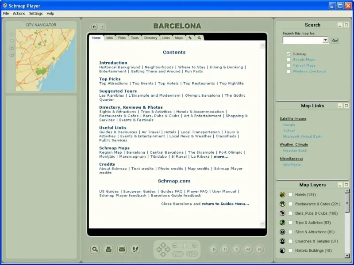The image size is (354, 265).
Task: Open the Las Ramblas tour link
Action: 112,95
